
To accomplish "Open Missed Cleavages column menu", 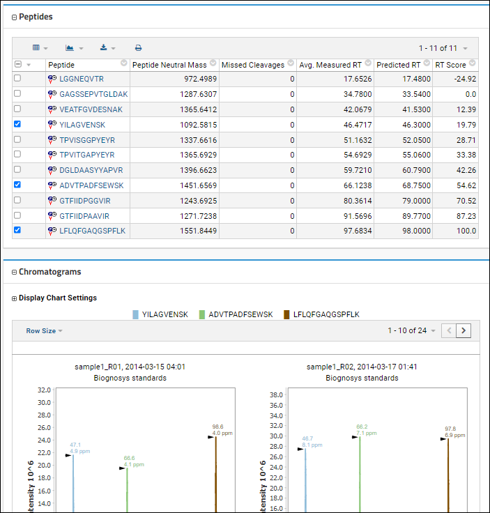I will [x=291, y=63].
